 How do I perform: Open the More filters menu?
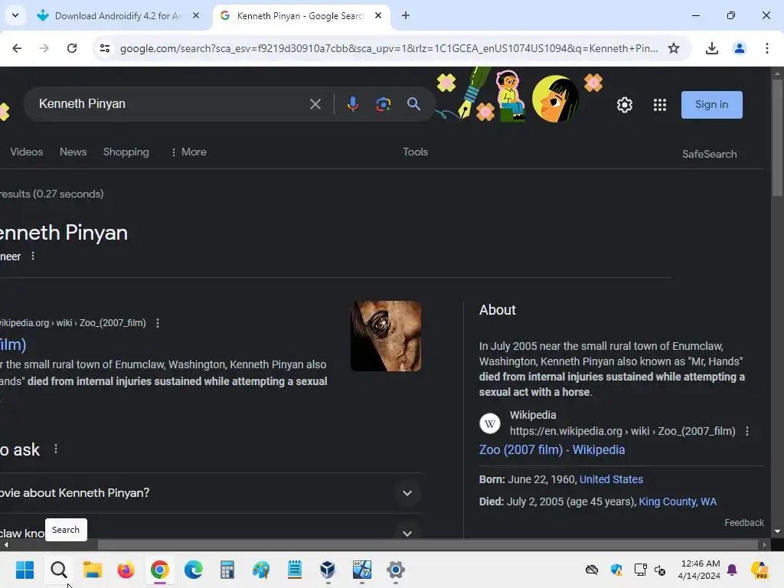point(188,152)
